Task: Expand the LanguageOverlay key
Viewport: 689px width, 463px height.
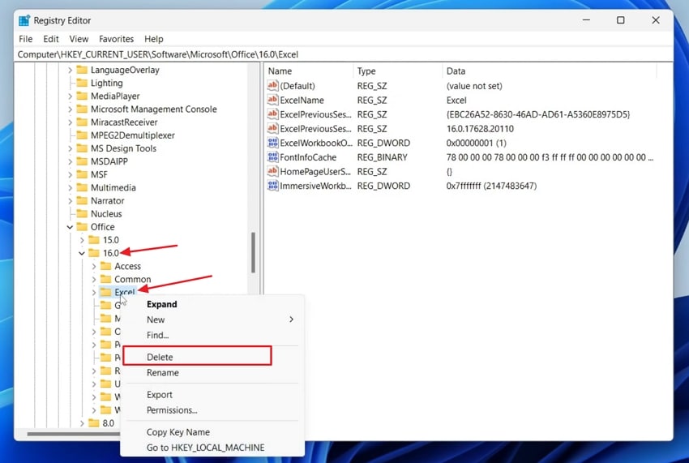Action: [x=70, y=70]
